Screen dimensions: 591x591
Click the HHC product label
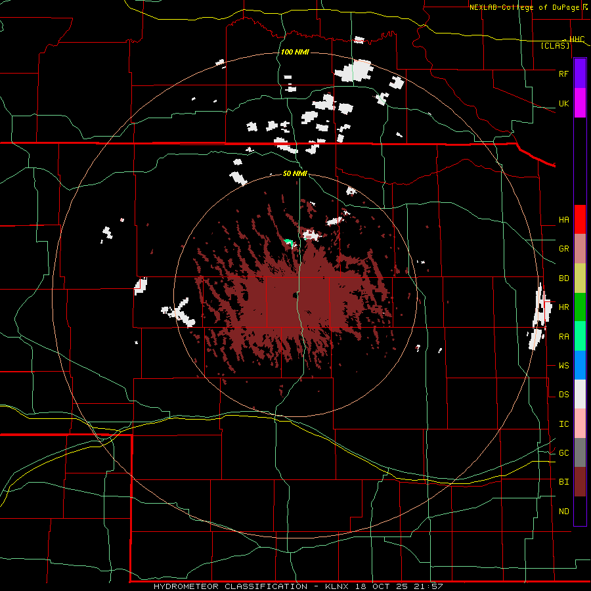point(577,39)
